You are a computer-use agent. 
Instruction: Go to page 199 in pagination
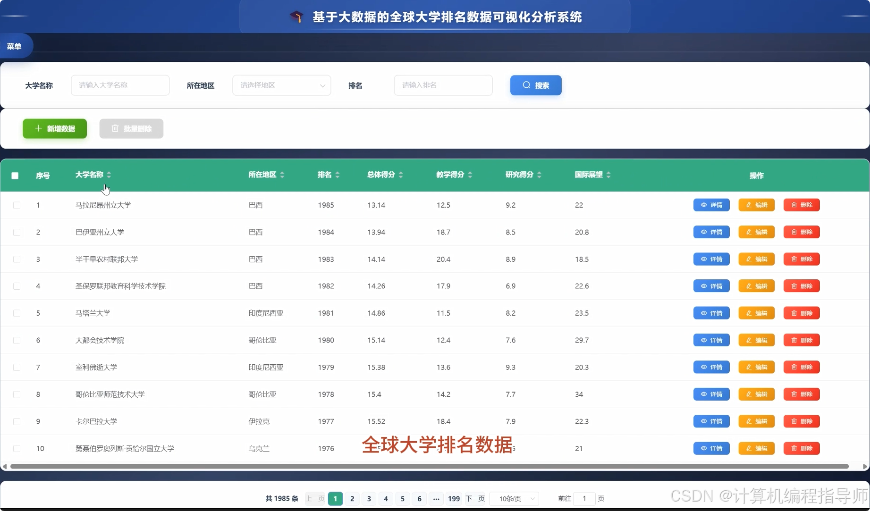453,498
